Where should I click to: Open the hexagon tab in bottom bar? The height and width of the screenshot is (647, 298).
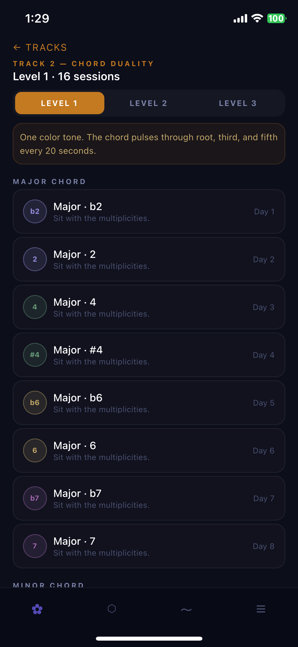pos(112,608)
